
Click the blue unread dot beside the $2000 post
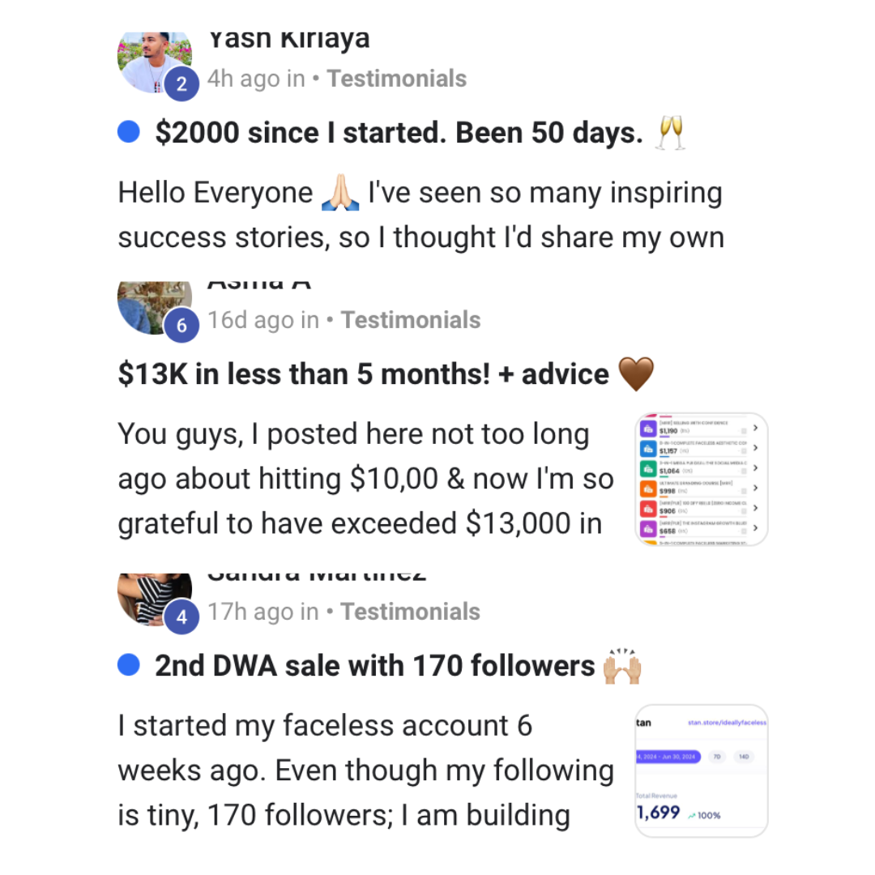(x=129, y=132)
